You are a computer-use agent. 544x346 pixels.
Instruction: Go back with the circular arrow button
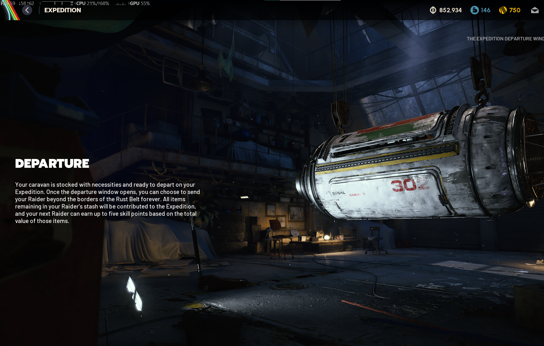tap(27, 10)
